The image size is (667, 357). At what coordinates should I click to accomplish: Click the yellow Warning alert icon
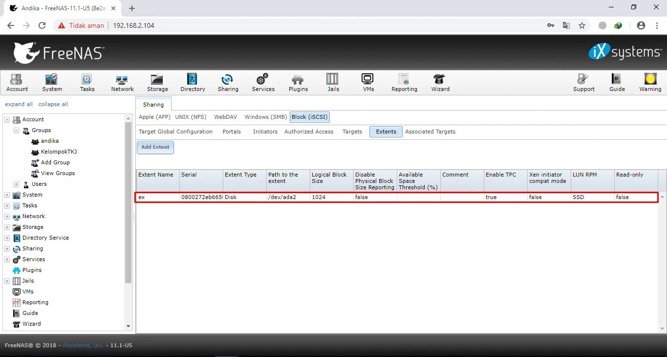[x=650, y=82]
